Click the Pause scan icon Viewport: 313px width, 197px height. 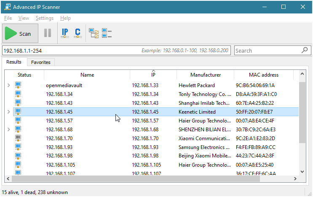(48, 33)
